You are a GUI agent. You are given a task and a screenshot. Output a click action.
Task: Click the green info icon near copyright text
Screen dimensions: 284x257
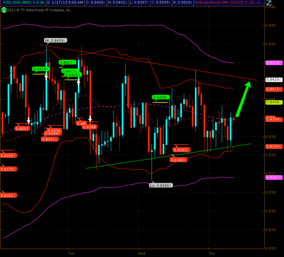[x=3, y=9]
